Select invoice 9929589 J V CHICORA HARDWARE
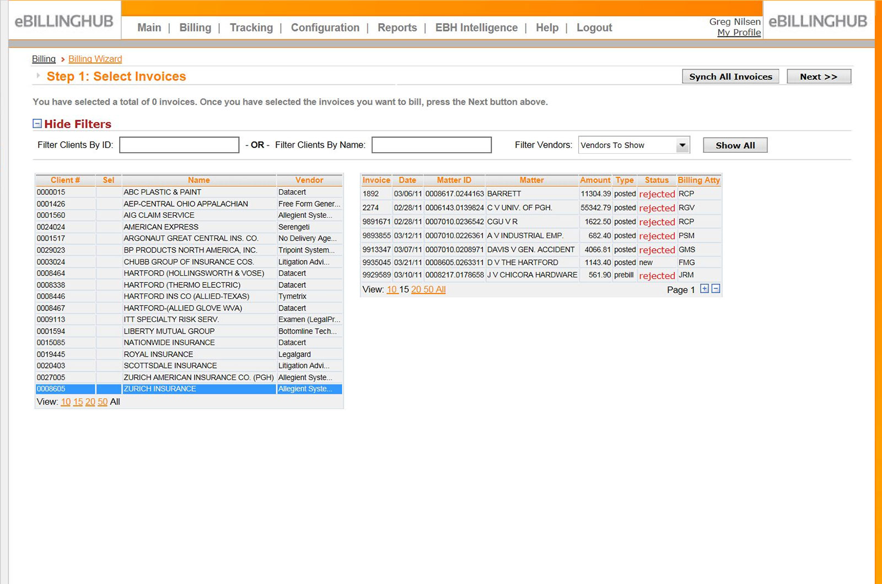The height and width of the screenshot is (584, 882). (x=541, y=275)
